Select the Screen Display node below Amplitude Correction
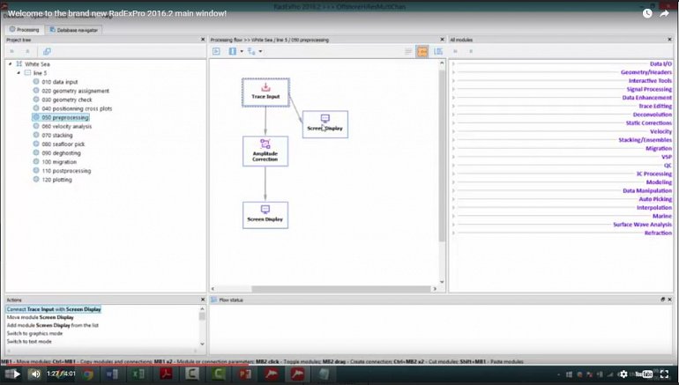The image size is (679, 385). (x=265, y=215)
